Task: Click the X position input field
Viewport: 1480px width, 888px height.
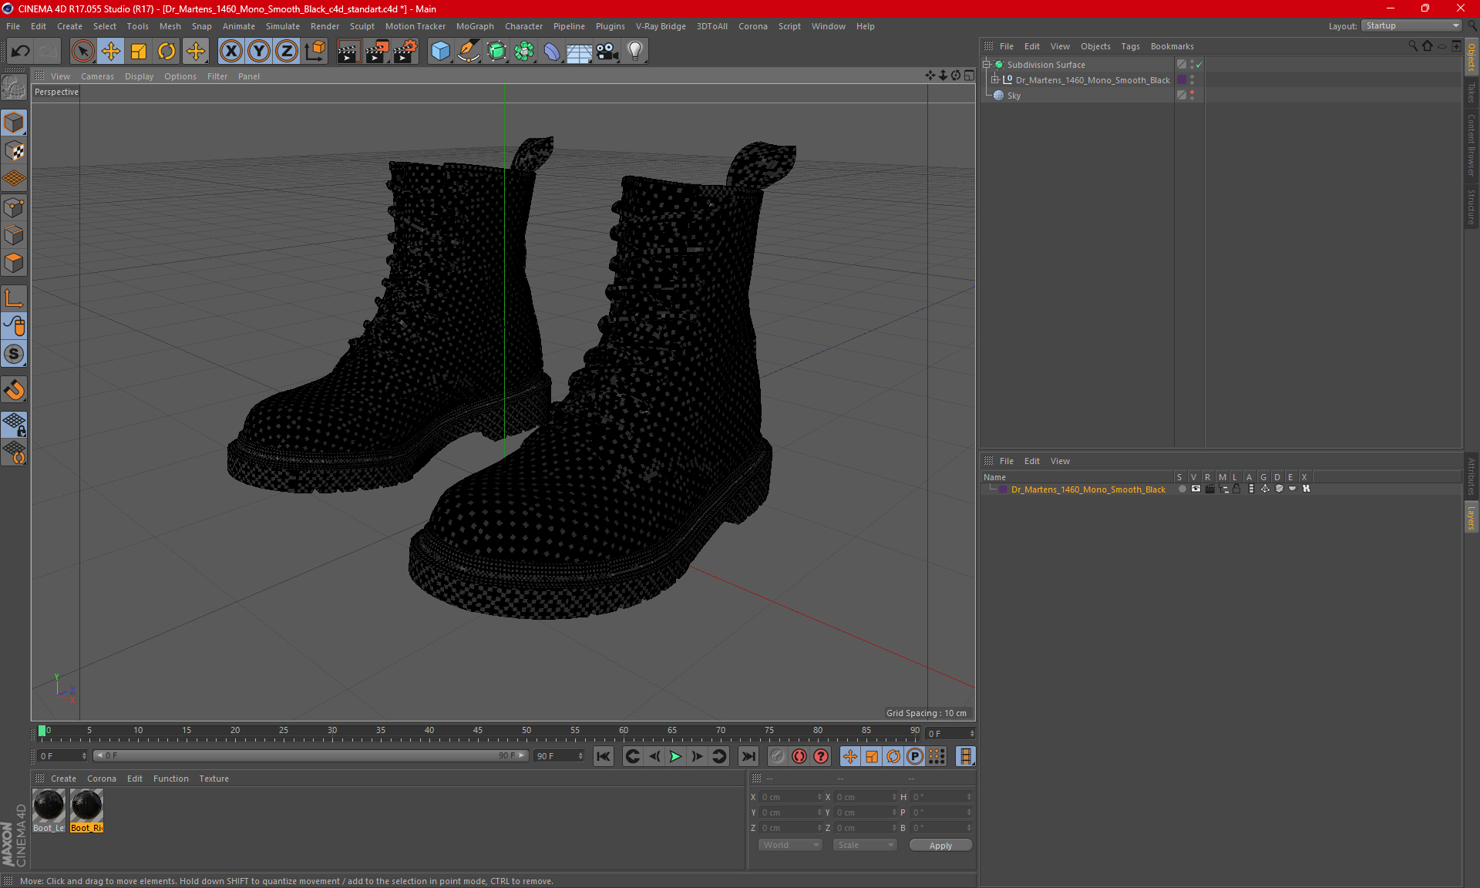Action: [791, 797]
